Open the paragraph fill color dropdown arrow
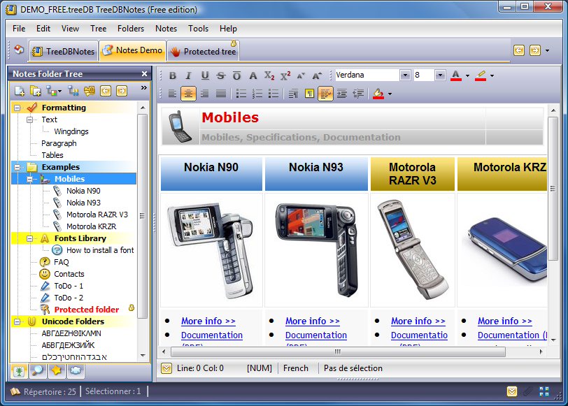The image size is (568, 406). pos(390,94)
